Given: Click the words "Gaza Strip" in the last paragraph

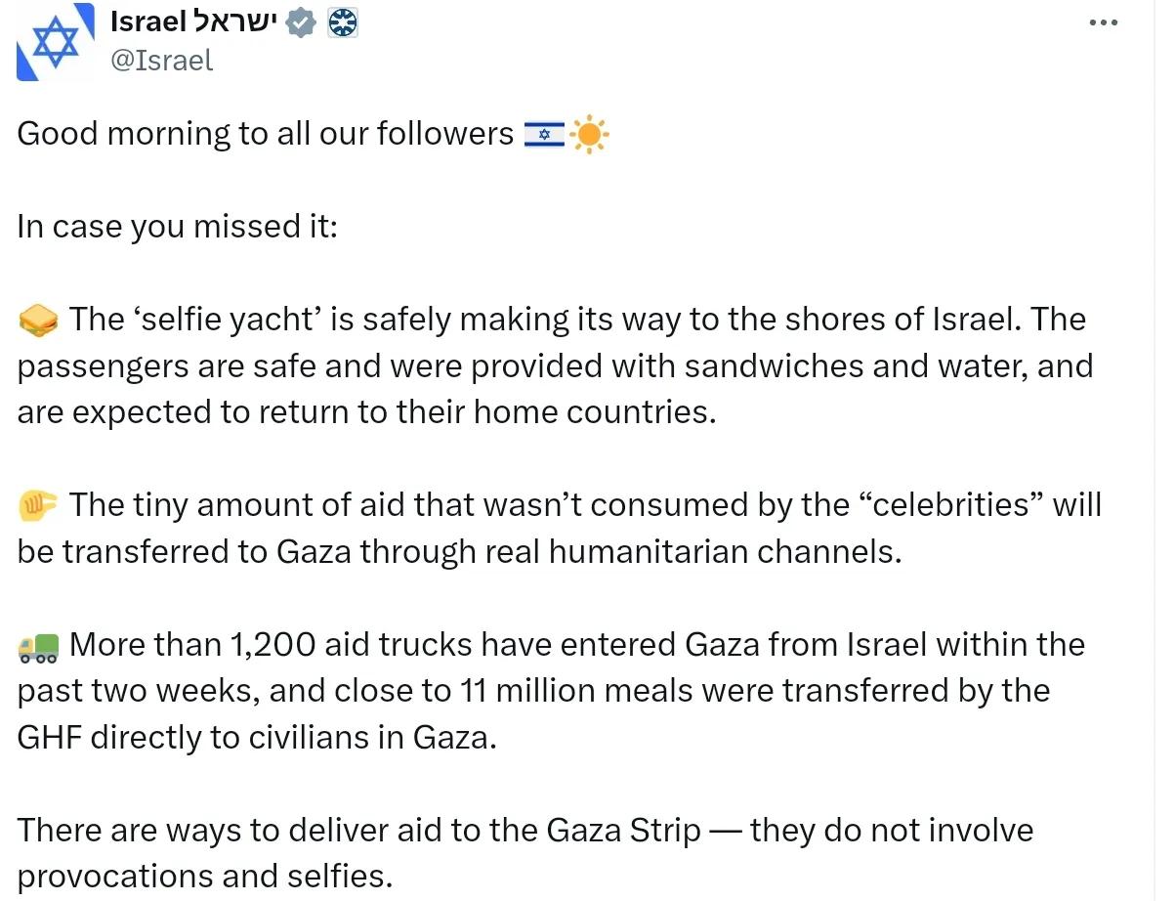Looking at the screenshot, I should coord(623,831).
